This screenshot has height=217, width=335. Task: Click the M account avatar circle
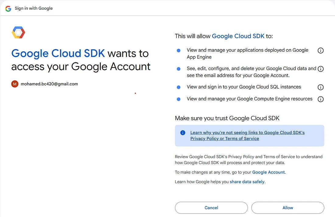tap(14, 84)
